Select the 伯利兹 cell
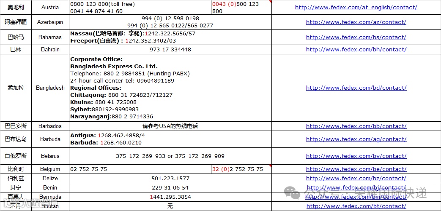 click(x=16, y=179)
